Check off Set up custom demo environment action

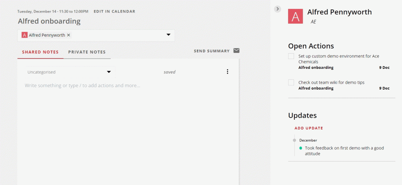pyautogui.click(x=291, y=56)
